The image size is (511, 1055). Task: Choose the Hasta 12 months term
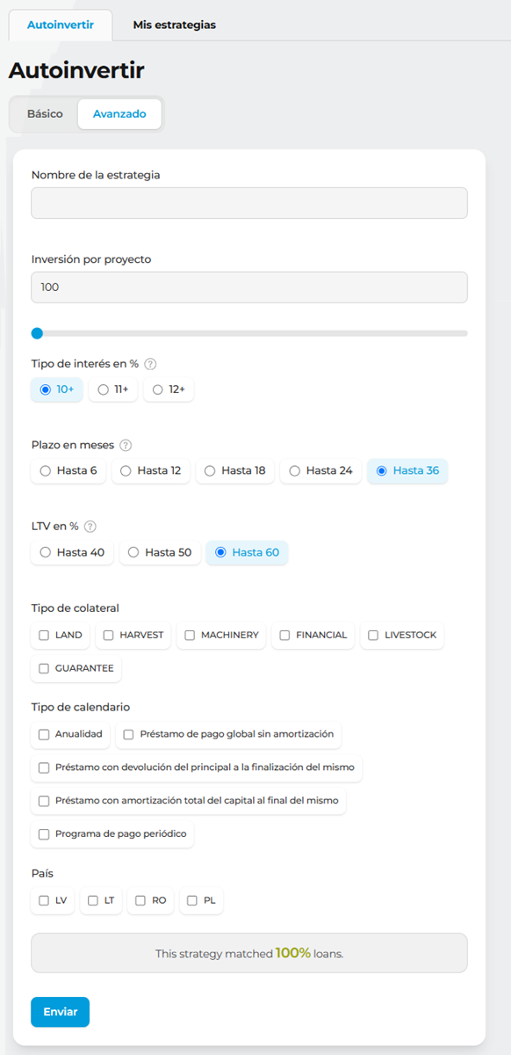[150, 471]
